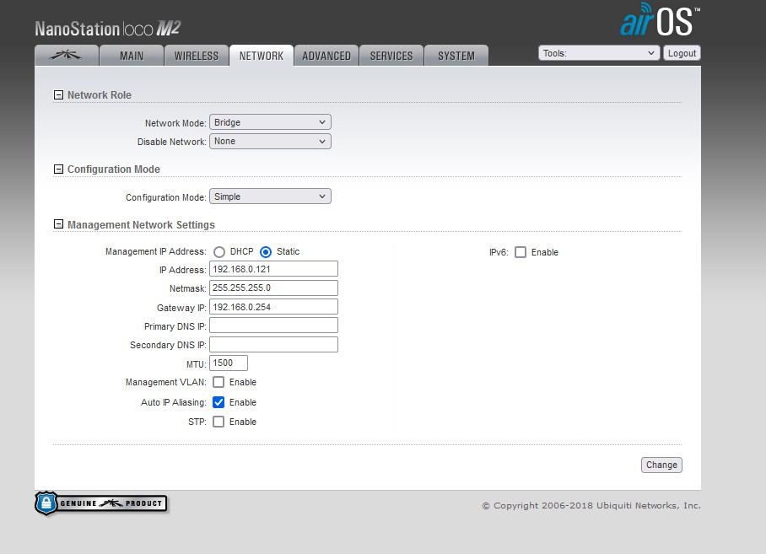Select DHCP for Management IP Address
Screen dimensions: 766x554
tap(218, 252)
